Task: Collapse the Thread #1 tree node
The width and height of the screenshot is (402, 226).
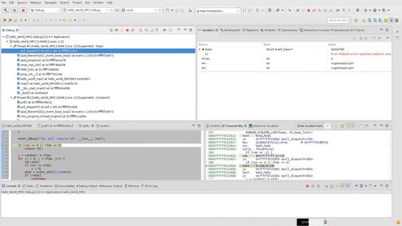Action: [x=11, y=46]
